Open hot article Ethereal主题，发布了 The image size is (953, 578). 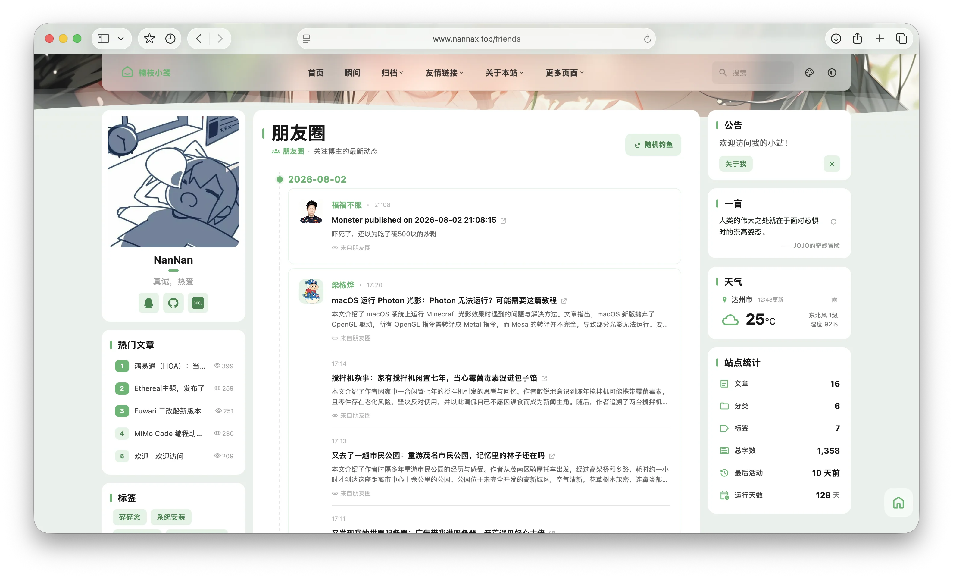click(174, 388)
